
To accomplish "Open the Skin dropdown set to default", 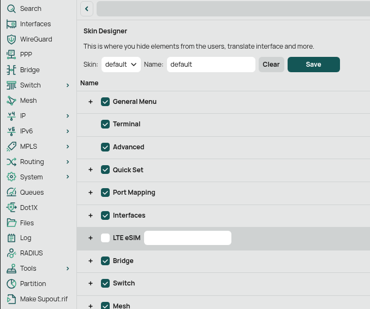I will (121, 65).
